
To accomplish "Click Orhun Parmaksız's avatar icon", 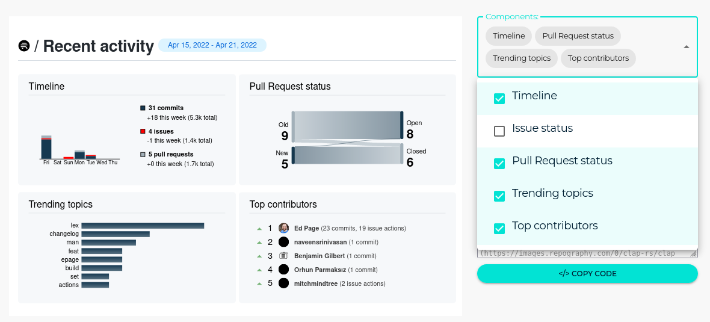I will pyautogui.click(x=283, y=270).
